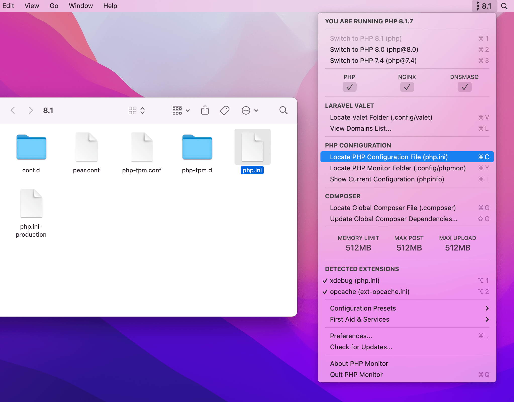Toggle the NGINX service checkmark
Viewport: 514px width, 402px height.
(407, 87)
